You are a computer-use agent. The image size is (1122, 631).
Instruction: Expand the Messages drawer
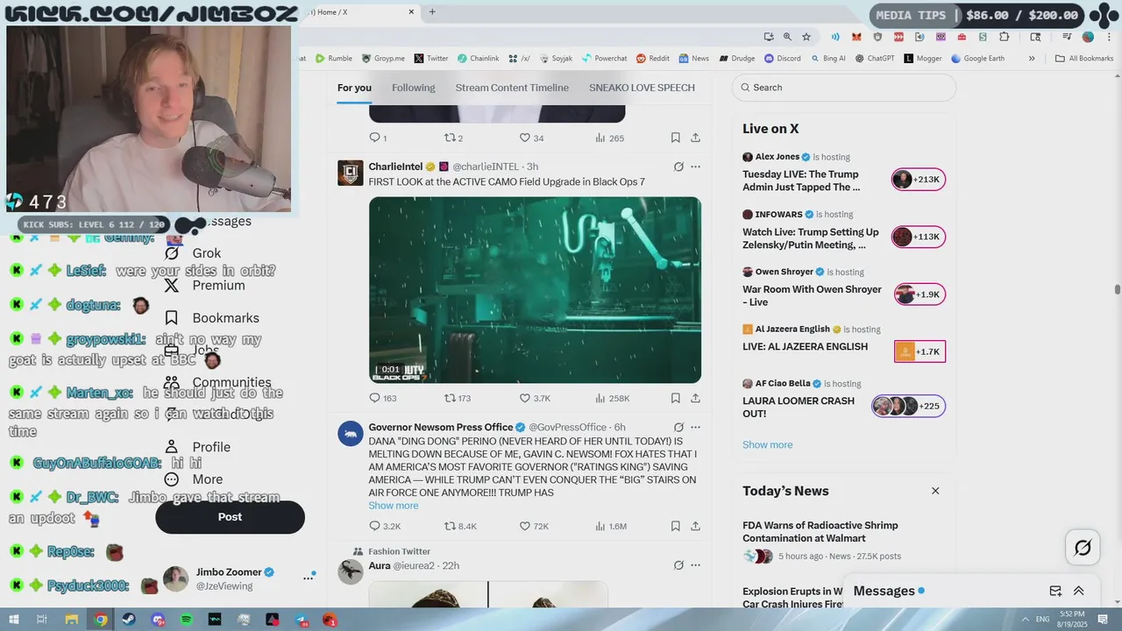1079,591
